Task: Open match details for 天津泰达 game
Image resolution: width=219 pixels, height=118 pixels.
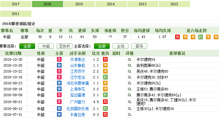Action: tap(129, 59)
